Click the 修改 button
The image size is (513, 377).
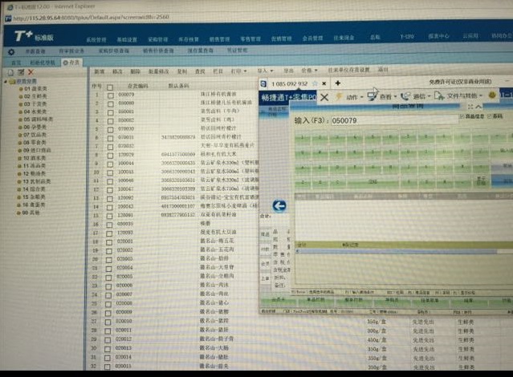point(117,71)
